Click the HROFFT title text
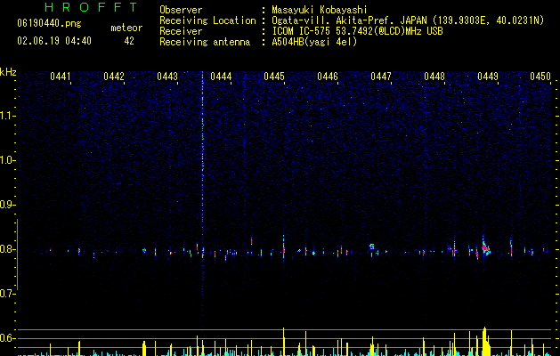The height and width of the screenshot is (356, 560). pyautogui.click(x=92, y=7)
